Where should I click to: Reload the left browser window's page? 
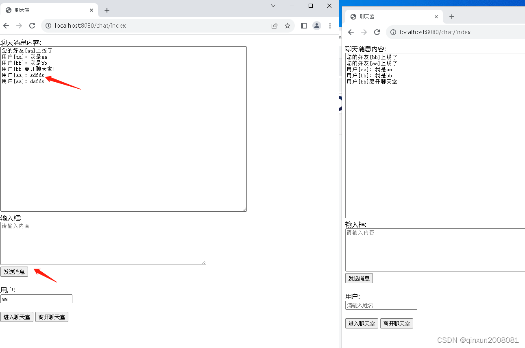tap(32, 25)
